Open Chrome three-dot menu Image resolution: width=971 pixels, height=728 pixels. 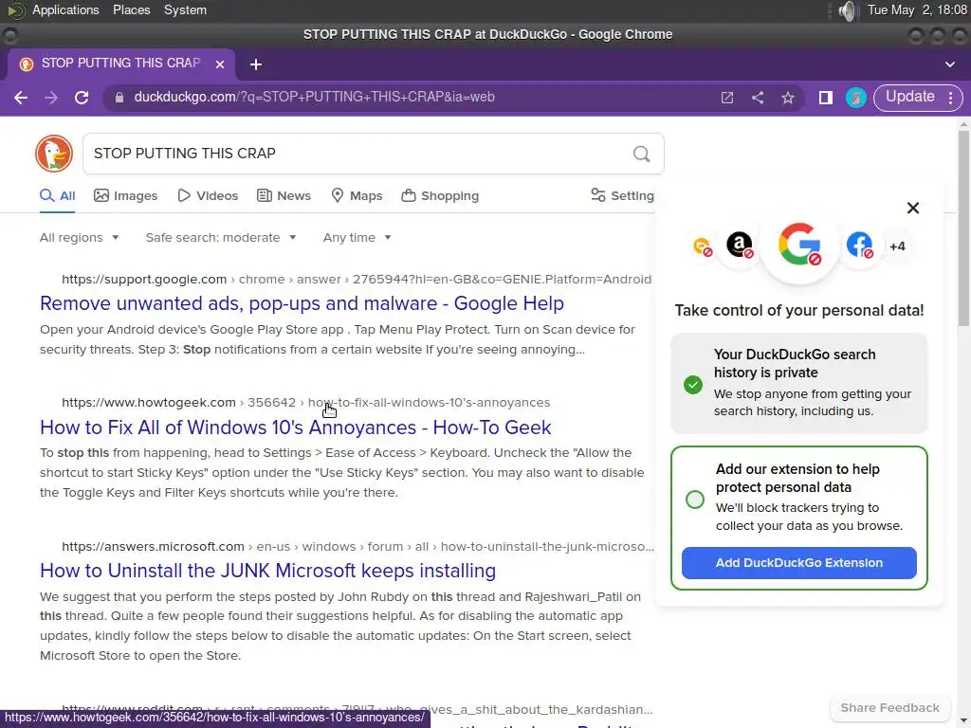point(950,98)
